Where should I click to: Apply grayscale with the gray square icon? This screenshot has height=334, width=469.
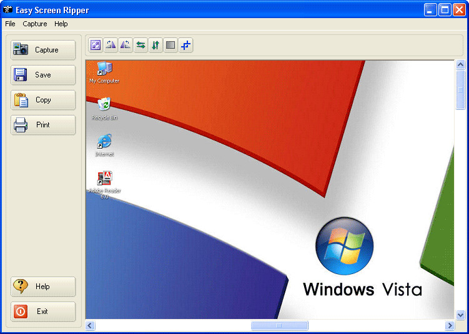(170, 46)
